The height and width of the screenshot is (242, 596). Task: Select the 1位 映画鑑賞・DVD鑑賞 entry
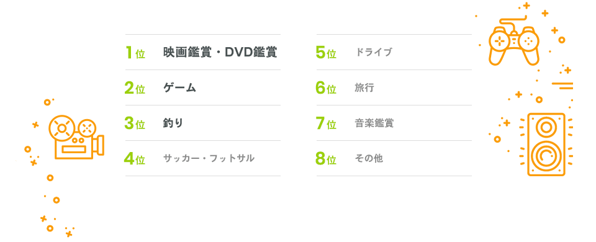tap(202, 52)
